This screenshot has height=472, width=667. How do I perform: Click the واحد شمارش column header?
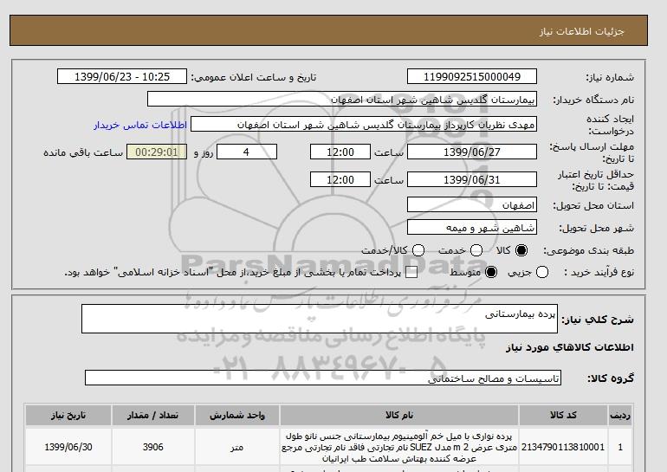(x=237, y=416)
